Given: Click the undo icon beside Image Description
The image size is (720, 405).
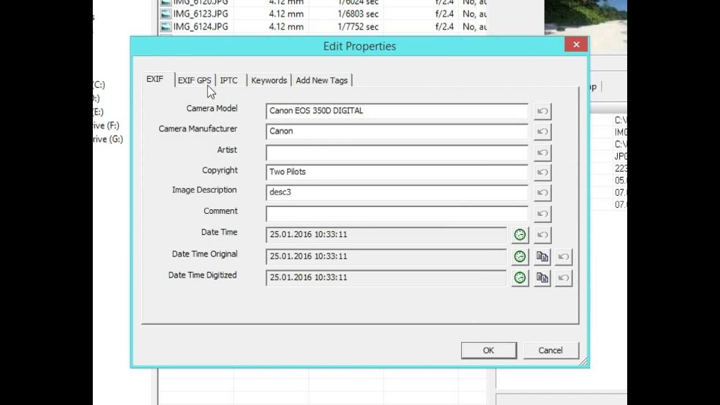Looking at the screenshot, I should [542, 193].
